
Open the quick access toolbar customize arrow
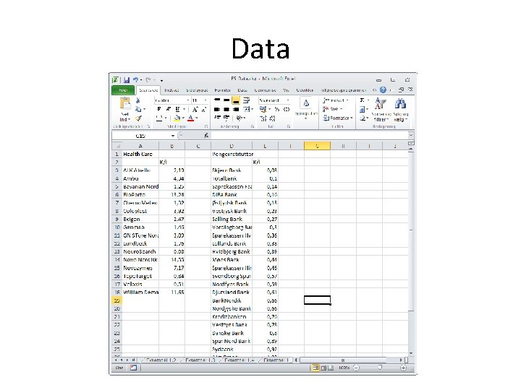161,80
